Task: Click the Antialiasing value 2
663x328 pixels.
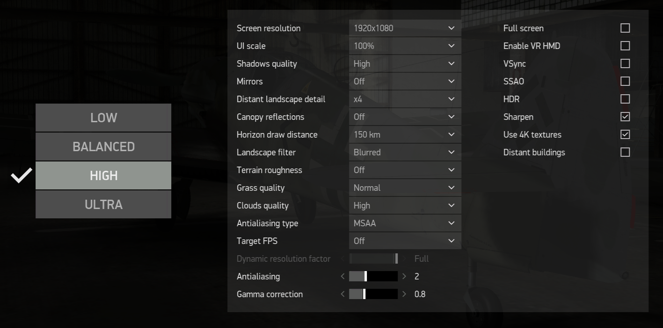Action: coord(417,276)
